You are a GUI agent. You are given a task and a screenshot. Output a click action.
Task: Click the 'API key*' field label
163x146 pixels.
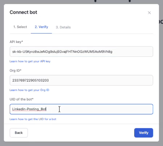[16, 41]
